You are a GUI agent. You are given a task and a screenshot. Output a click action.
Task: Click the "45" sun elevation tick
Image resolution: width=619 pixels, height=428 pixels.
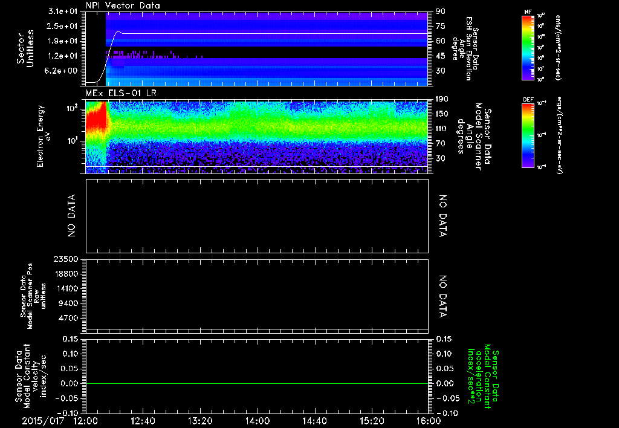[441, 56]
